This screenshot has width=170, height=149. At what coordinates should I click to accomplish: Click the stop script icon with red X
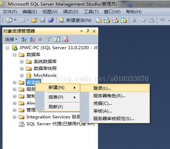[65, 39]
